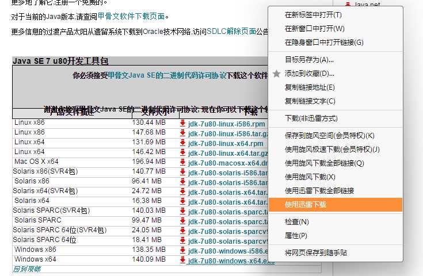The image size is (423, 276).
Task: Click the download icon in the 140.77 MB Solaris row
Action: click(182, 172)
